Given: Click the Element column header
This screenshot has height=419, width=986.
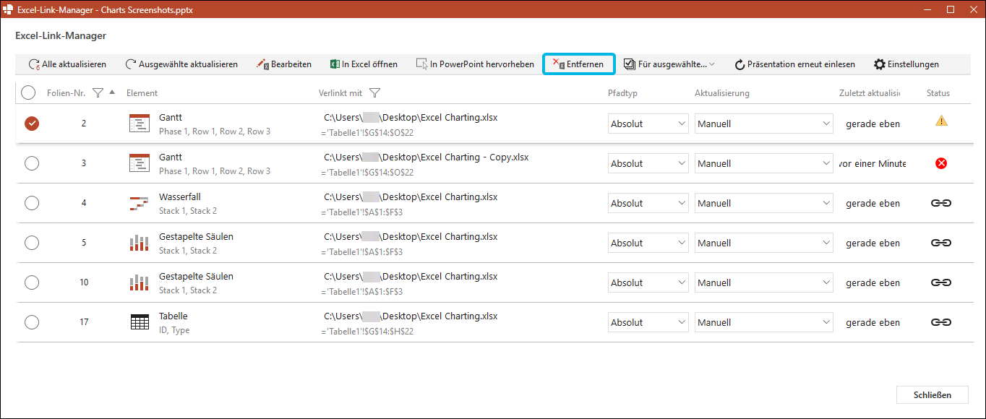Looking at the screenshot, I should 142,93.
